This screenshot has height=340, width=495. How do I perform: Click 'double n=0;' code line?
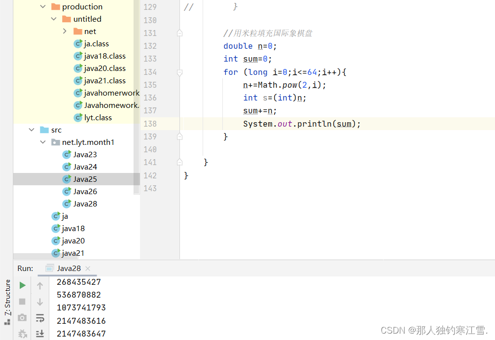(x=250, y=46)
